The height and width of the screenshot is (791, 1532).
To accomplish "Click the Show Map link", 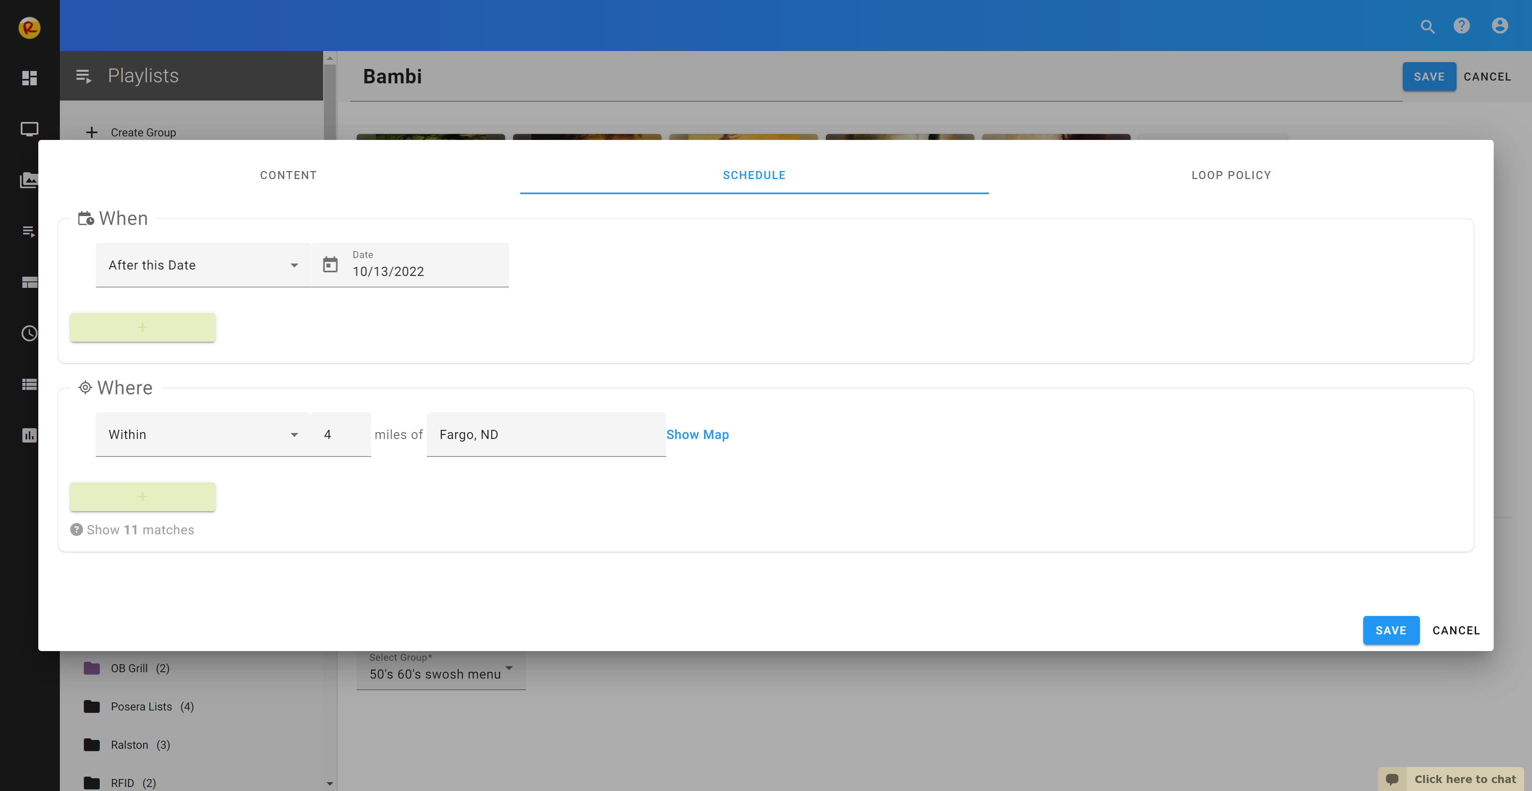I will 697,435.
